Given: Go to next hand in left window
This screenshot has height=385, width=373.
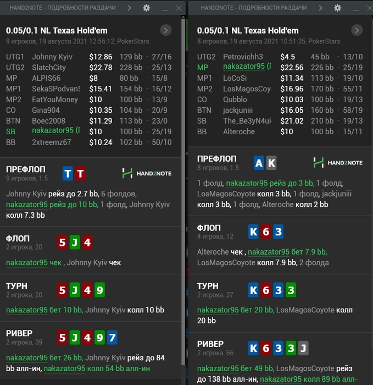Looking at the screenshot, I should [166, 30].
